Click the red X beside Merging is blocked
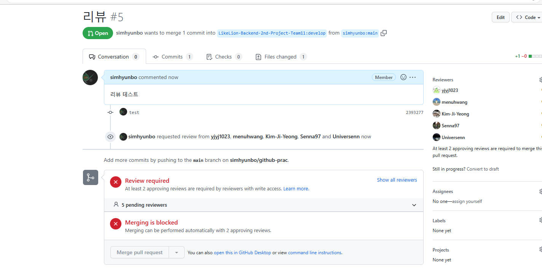The image size is (542, 269). point(116,224)
